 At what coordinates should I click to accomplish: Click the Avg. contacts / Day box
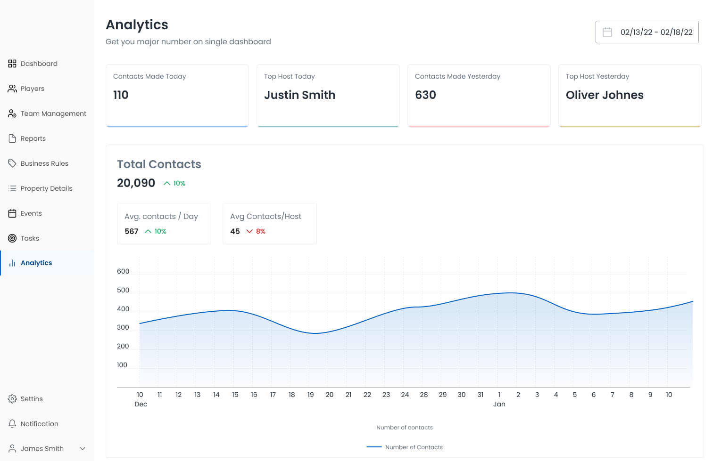pos(164,224)
